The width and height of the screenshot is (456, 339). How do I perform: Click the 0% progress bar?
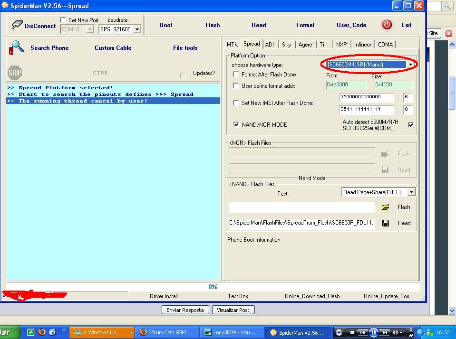coord(213,287)
